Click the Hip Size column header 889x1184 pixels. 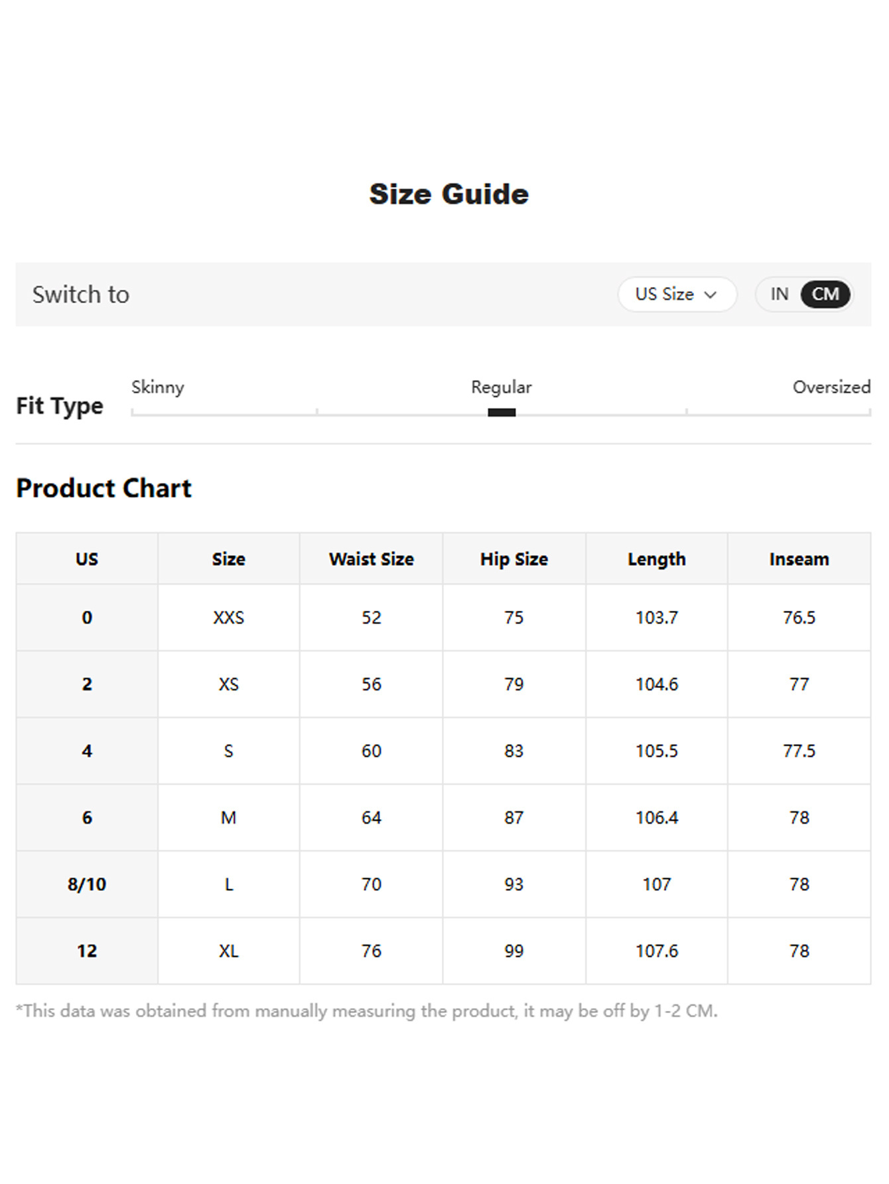tap(514, 559)
